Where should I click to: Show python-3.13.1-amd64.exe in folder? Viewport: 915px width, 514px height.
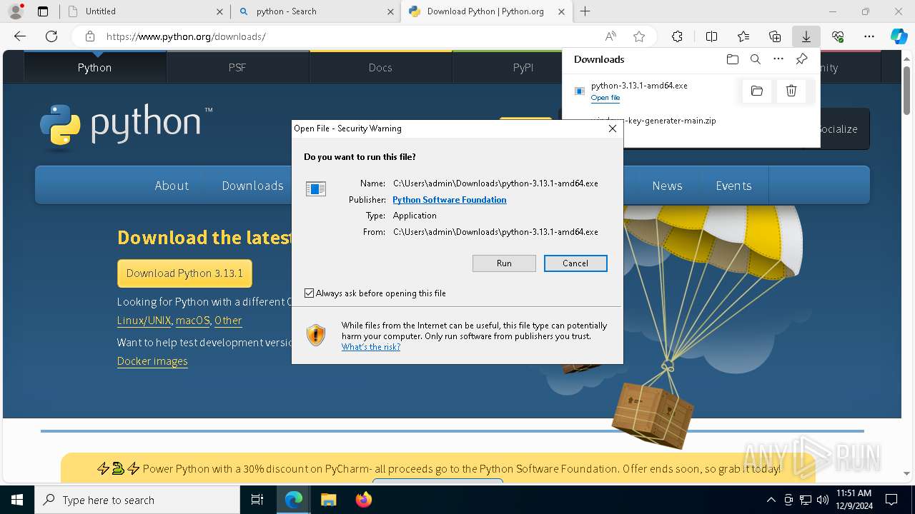(757, 91)
